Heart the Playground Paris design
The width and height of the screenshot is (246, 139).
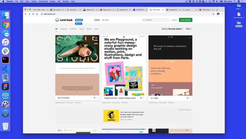coord(141,98)
